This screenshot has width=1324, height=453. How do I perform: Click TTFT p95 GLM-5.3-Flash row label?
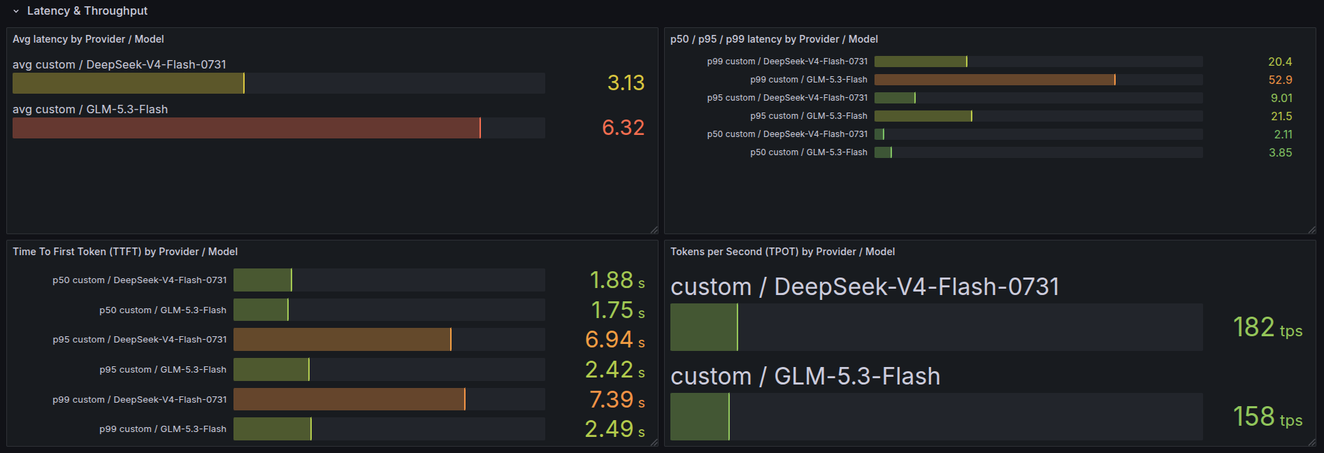click(163, 370)
